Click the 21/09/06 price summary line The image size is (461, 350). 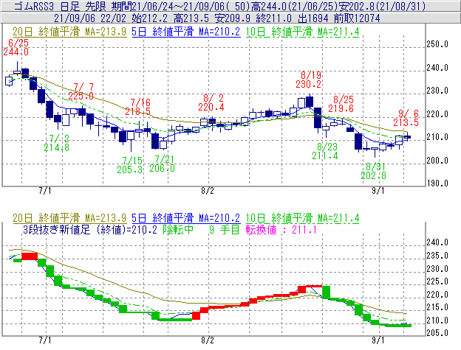[230, 18]
